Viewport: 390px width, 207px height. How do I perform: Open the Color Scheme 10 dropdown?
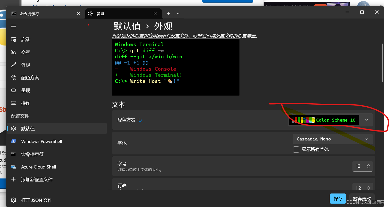(331, 120)
